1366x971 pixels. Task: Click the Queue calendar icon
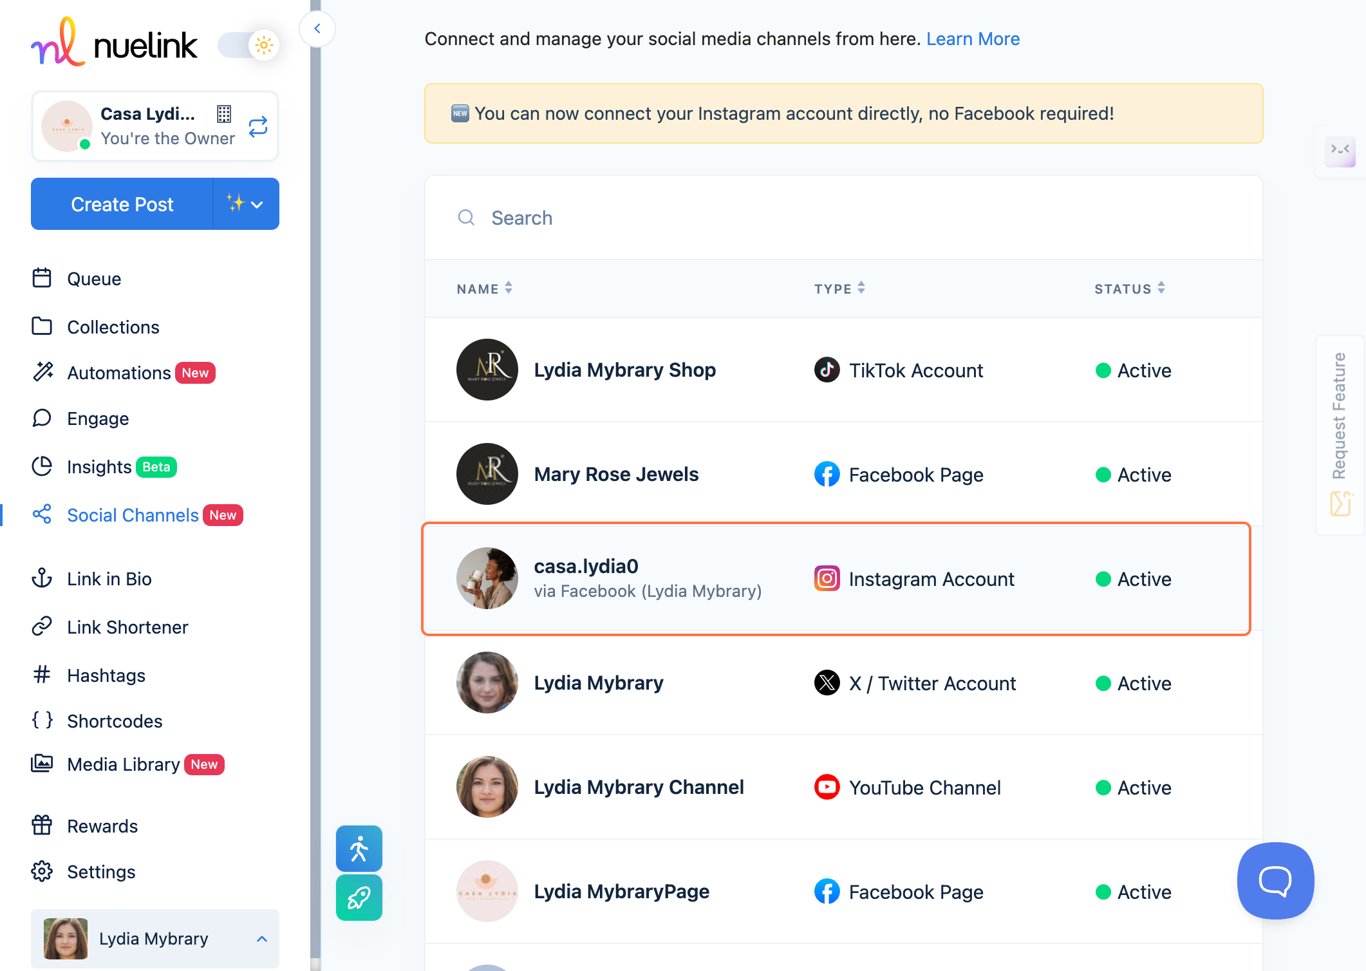click(42, 278)
